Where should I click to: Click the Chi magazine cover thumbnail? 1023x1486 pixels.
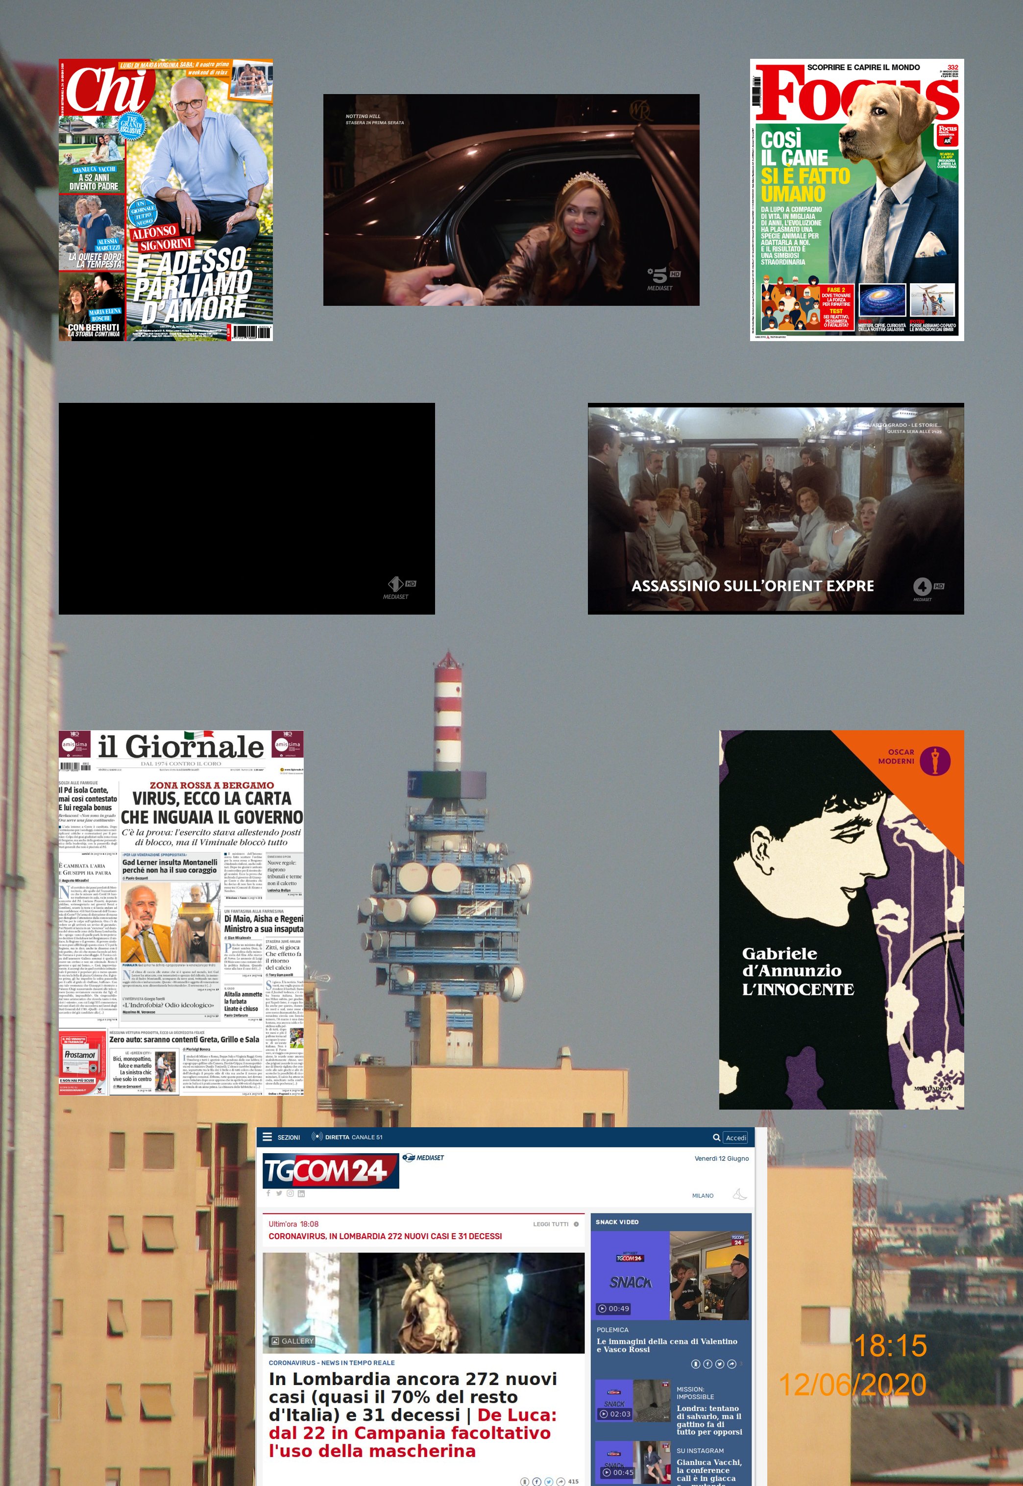(x=166, y=199)
